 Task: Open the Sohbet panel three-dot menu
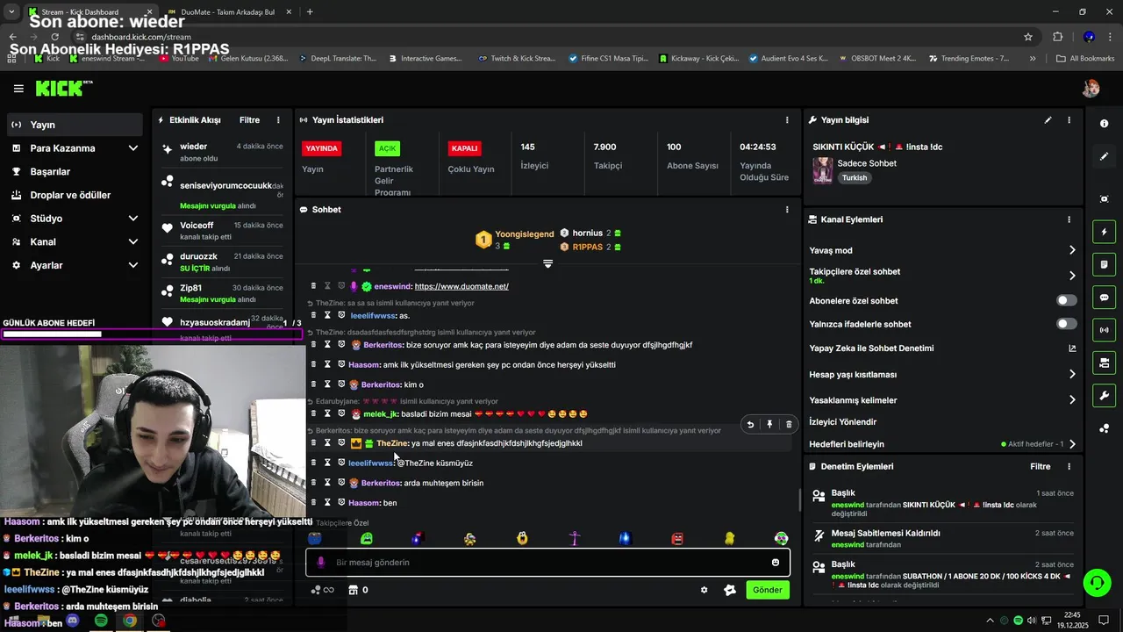(787, 210)
